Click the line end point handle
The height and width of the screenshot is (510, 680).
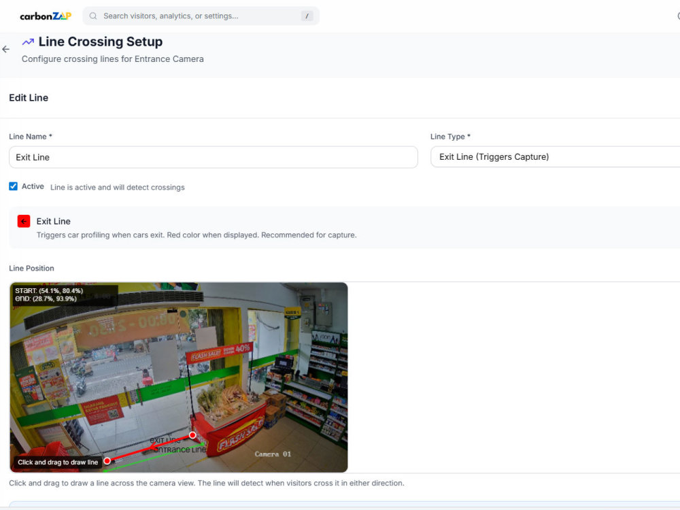tap(107, 460)
